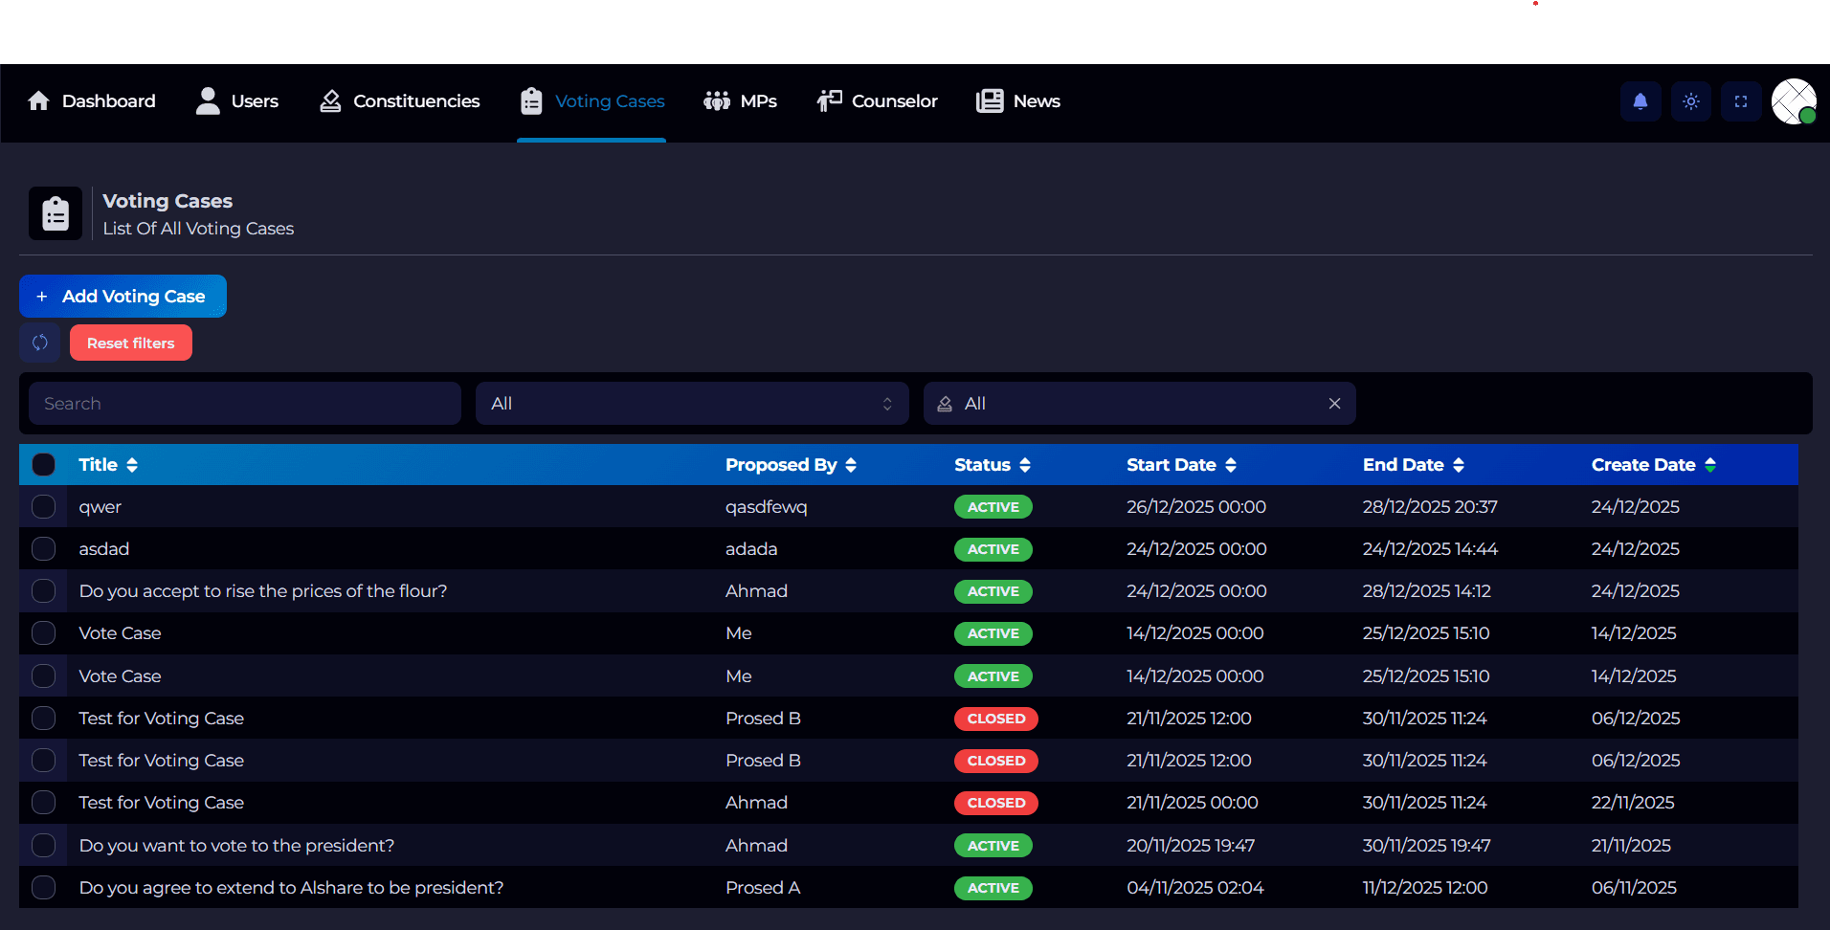Open the first All status dropdown

(x=691, y=404)
